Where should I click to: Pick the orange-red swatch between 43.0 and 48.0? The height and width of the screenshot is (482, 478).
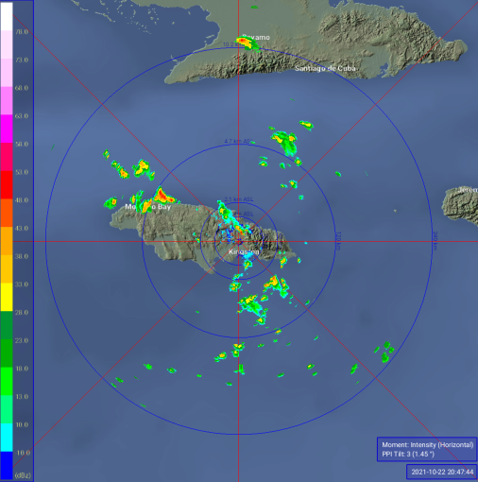pyautogui.click(x=7, y=213)
